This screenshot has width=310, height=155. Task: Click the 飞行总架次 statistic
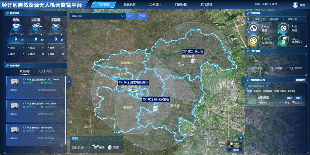pyautogui.click(x=256, y=68)
